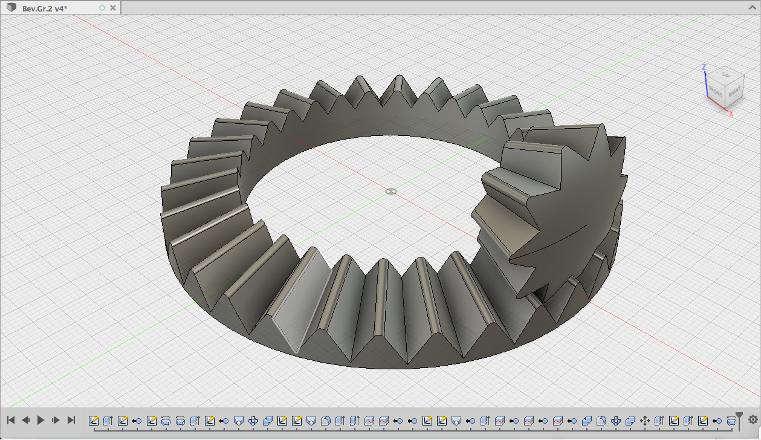Jump to the end of the timeline
761x440 pixels.
point(71,419)
